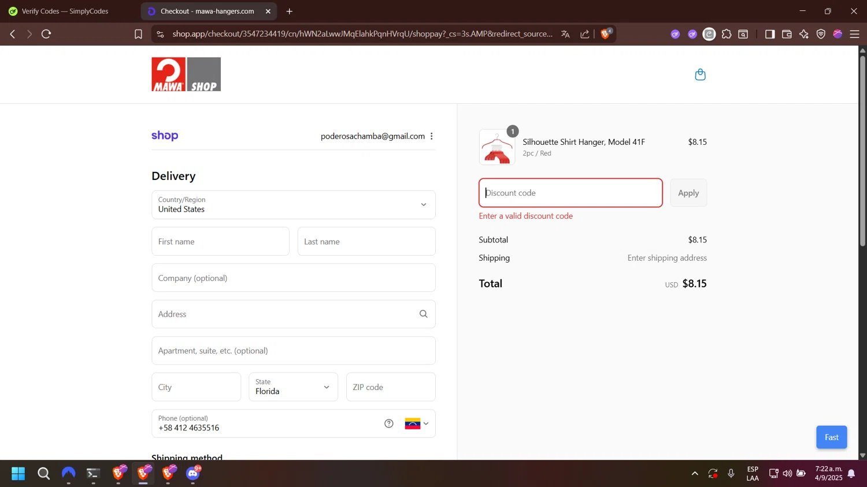Open the translate page icon
Screen dimensions: 867x487
(565, 34)
